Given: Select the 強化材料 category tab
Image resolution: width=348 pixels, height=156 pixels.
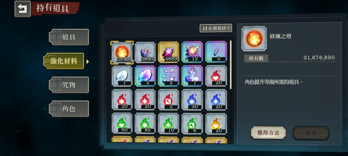Looking at the screenshot, I should coord(64,61).
